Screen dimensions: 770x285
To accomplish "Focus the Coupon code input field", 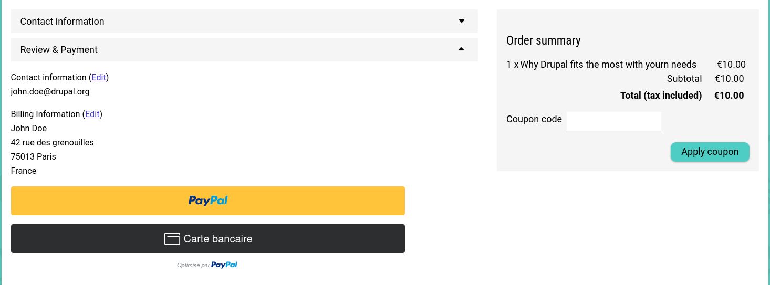I will [614, 121].
